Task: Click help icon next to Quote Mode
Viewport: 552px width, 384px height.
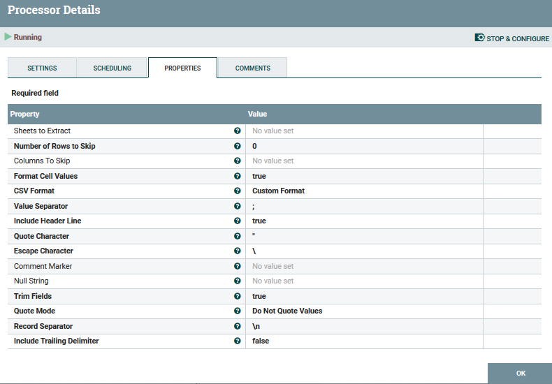Action: (238, 311)
